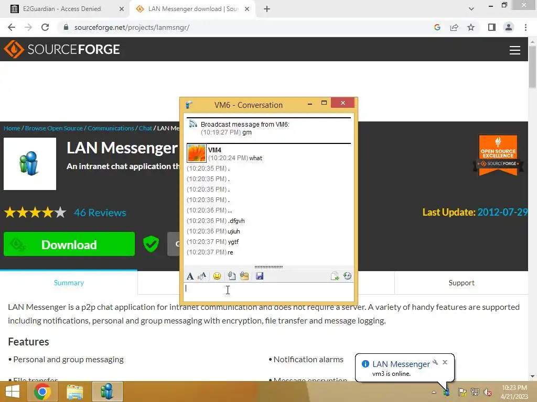Viewport: 537px width, 402px height.
Task: Open the SourceForge hamburger menu
Action: coord(515,50)
